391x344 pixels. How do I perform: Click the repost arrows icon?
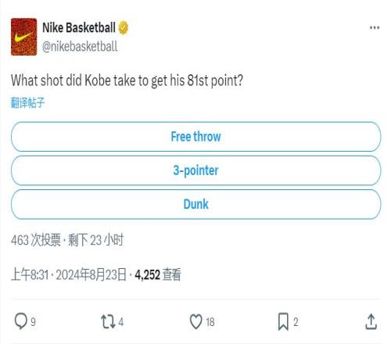108,321
